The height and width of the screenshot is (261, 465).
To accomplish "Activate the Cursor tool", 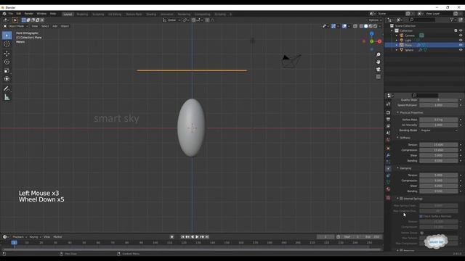I will pyautogui.click(x=7, y=43).
